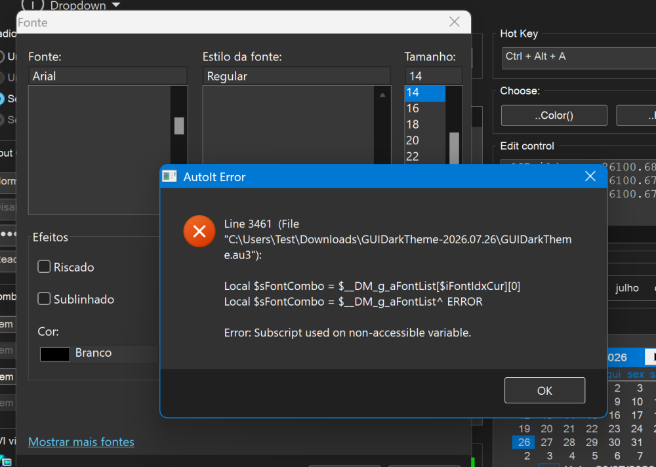Click the Fonte name field containing Arial
The image size is (656, 467).
(x=108, y=76)
